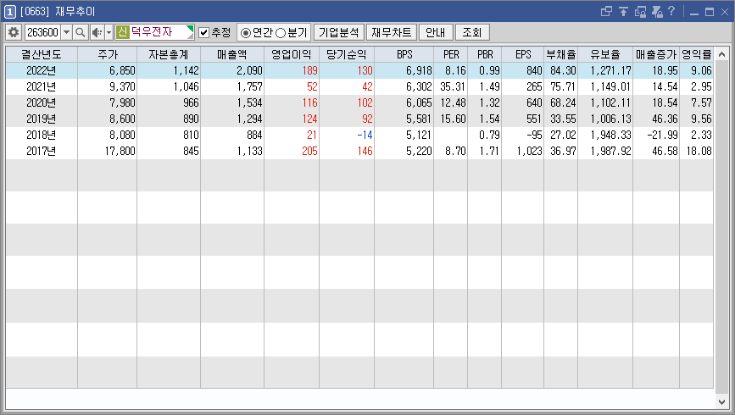Expand the stock code 263600 dropdown
The image size is (735, 415).
click(x=67, y=32)
